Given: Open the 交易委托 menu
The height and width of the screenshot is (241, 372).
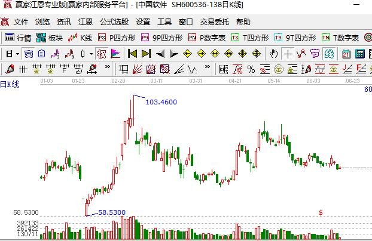Looking at the screenshot, I should click(x=215, y=22).
